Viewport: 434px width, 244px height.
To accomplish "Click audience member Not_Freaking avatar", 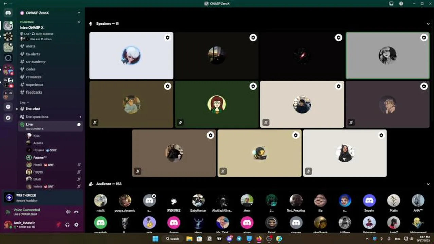I will [296, 200].
